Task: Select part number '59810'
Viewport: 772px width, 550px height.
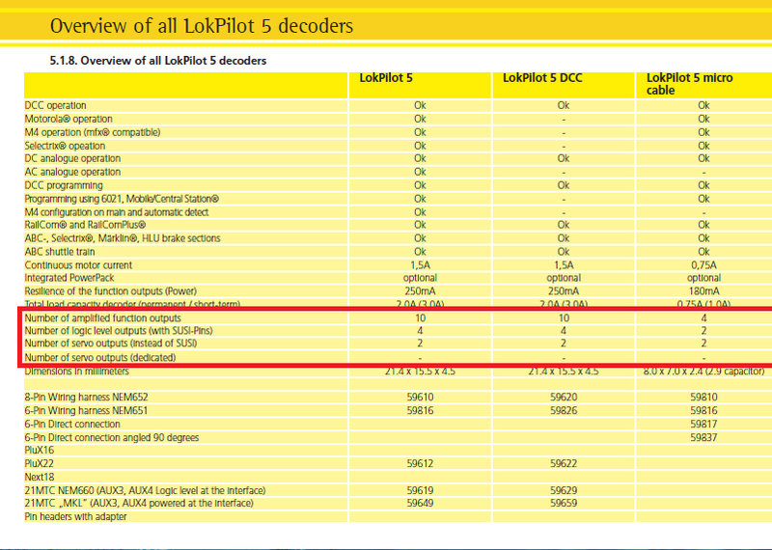Action: tap(703, 398)
